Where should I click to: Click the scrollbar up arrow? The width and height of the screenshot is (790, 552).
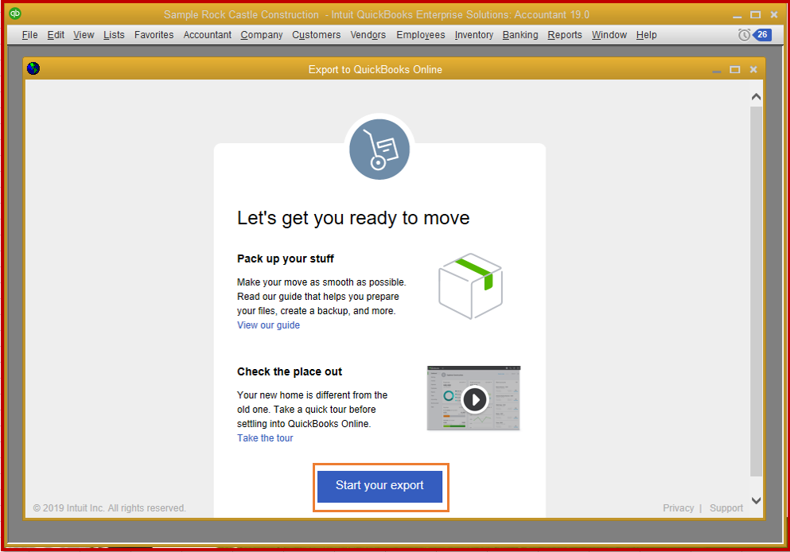[x=756, y=97]
